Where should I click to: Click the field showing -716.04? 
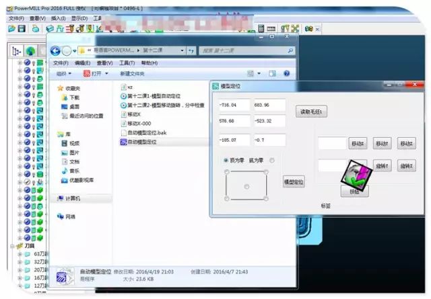(234, 105)
